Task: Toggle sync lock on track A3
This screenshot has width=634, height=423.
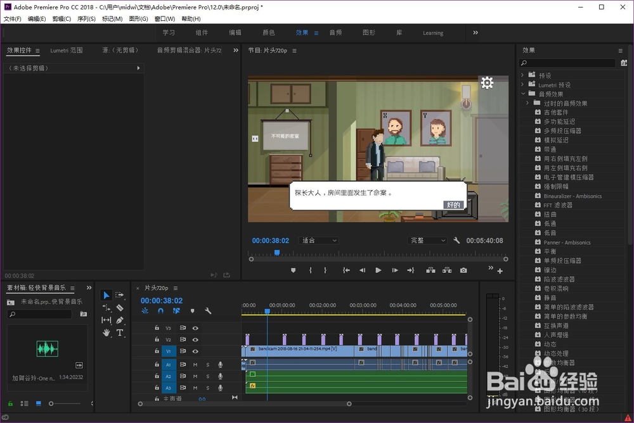Action: [x=183, y=388]
